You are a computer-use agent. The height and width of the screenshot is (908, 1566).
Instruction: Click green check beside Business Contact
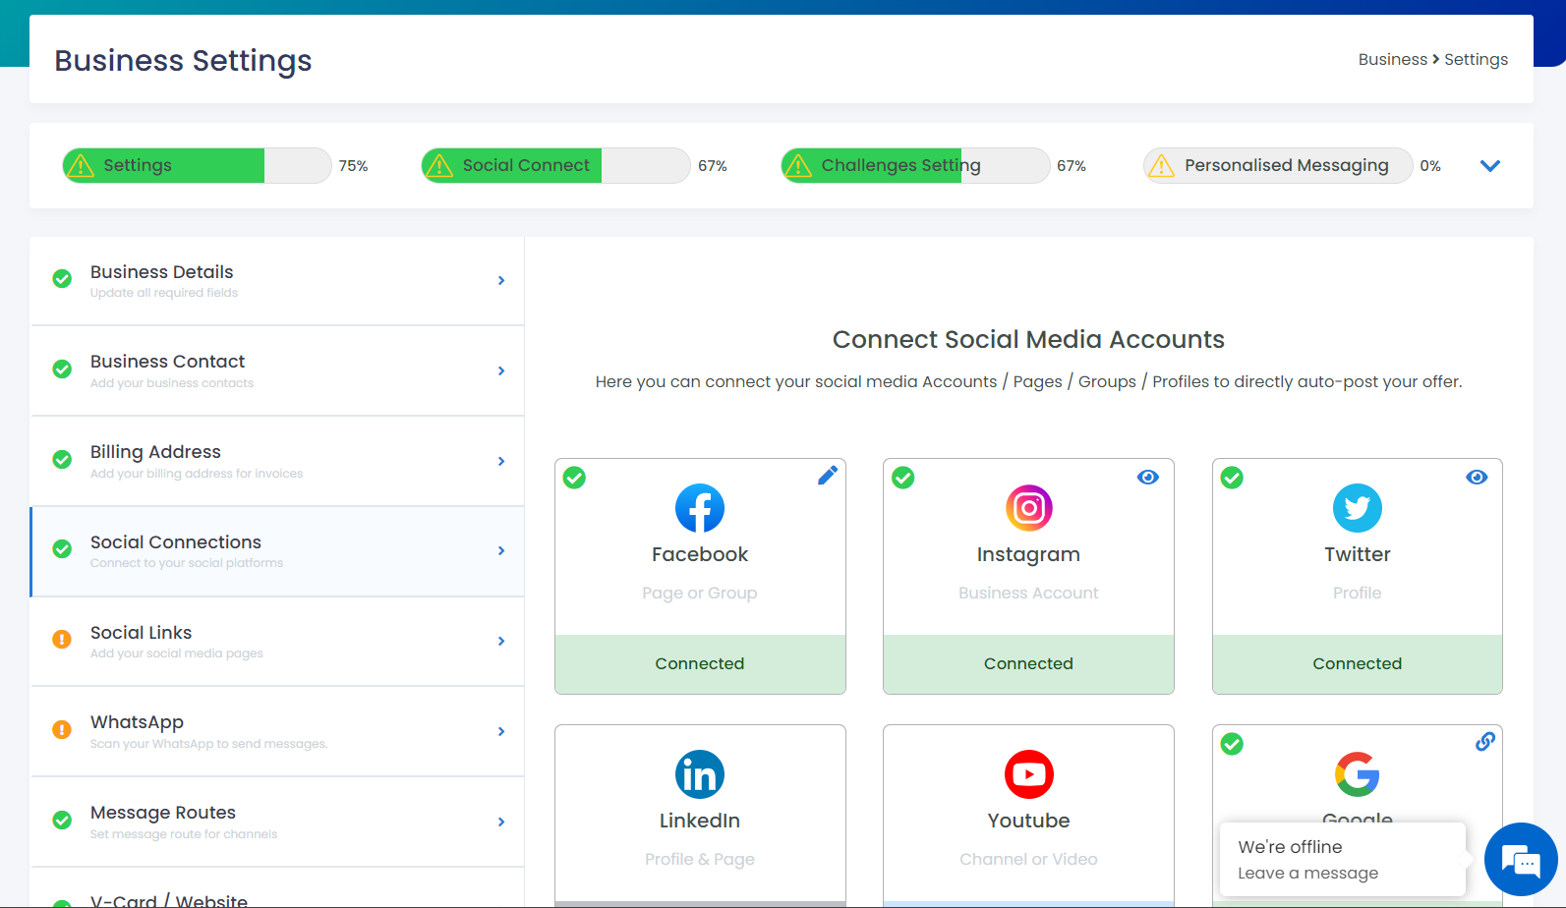pos(62,369)
